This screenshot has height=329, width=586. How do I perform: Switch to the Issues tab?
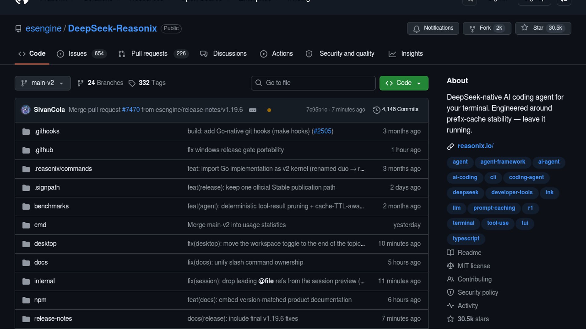[81, 54]
